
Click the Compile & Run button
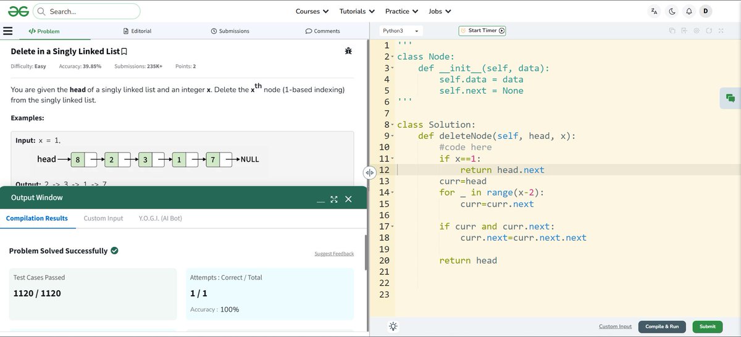tap(662, 327)
